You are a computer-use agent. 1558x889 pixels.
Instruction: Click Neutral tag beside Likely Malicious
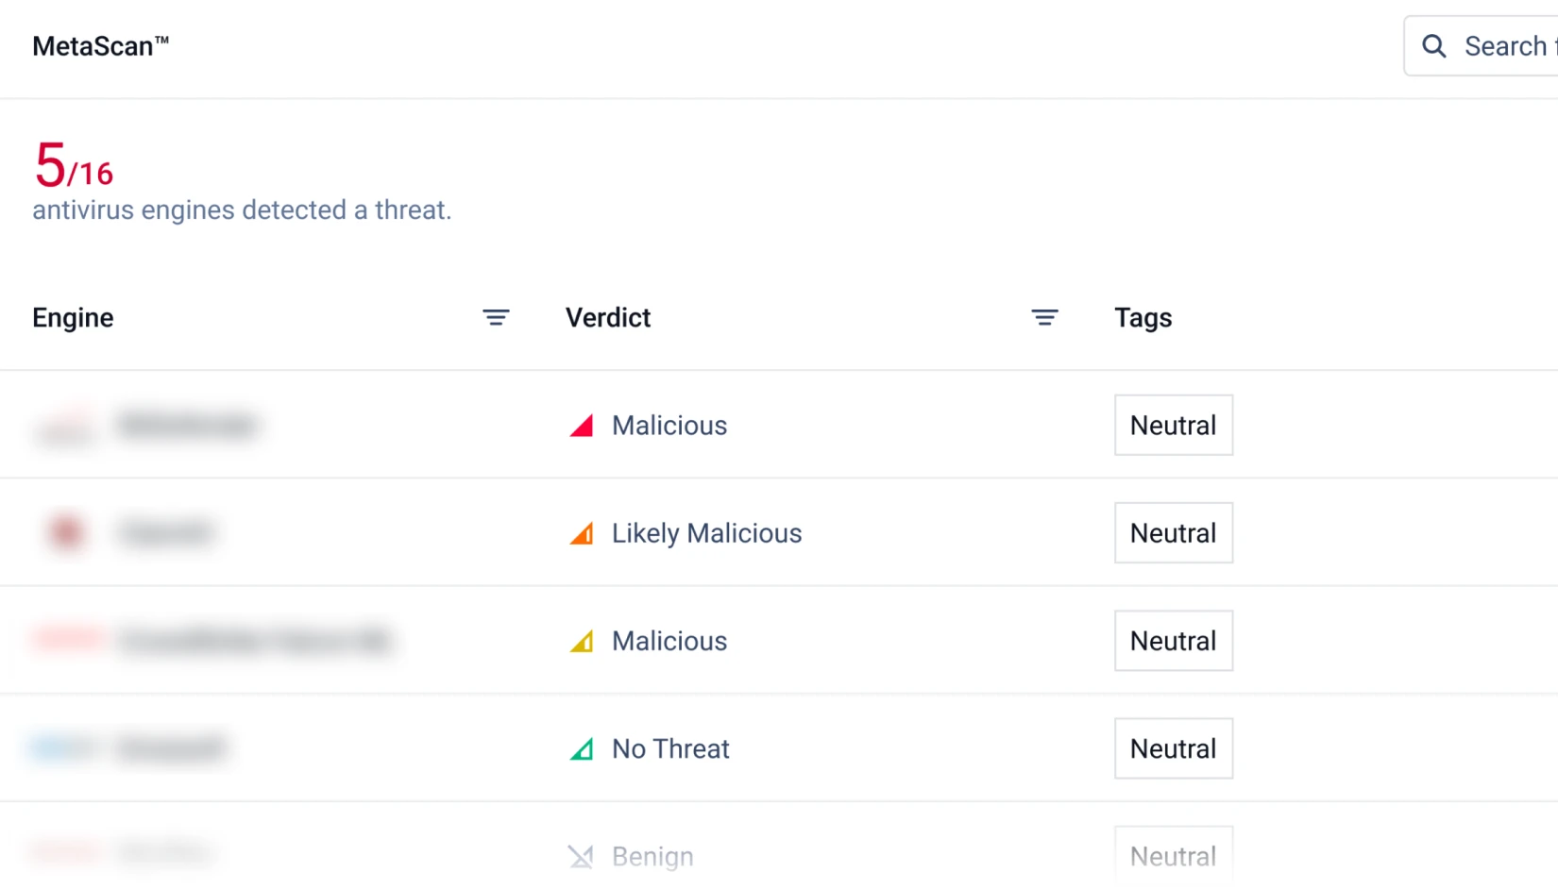point(1173,533)
